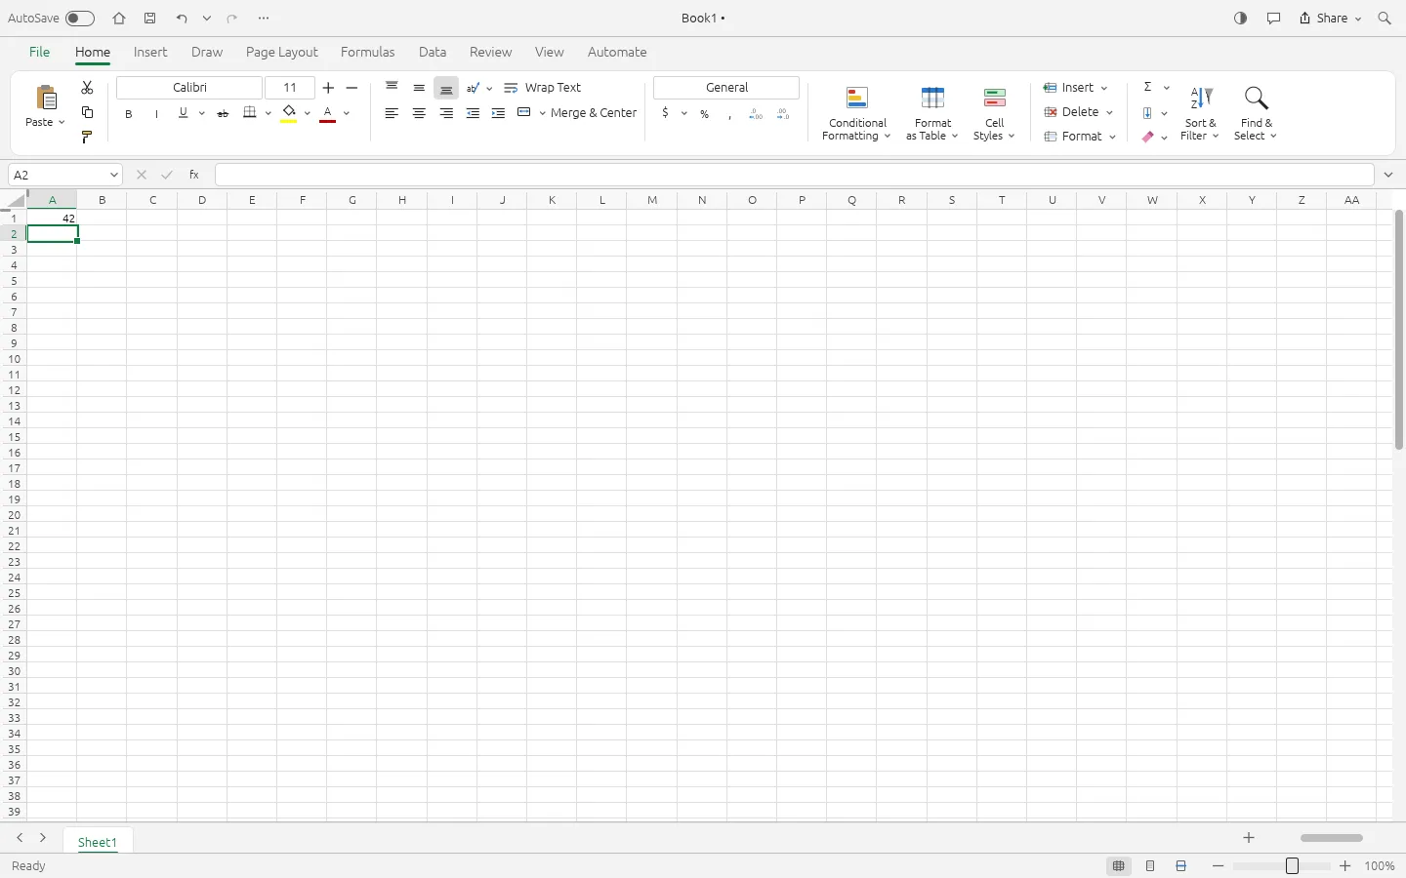This screenshot has height=878, width=1406.
Task: Click the Share button
Action: click(x=1330, y=19)
